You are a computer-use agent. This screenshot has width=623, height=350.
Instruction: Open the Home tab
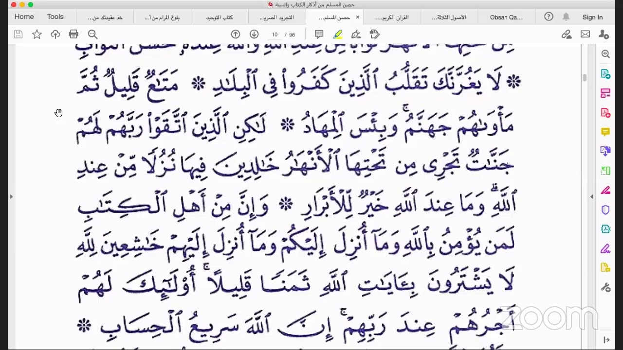[x=24, y=17]
